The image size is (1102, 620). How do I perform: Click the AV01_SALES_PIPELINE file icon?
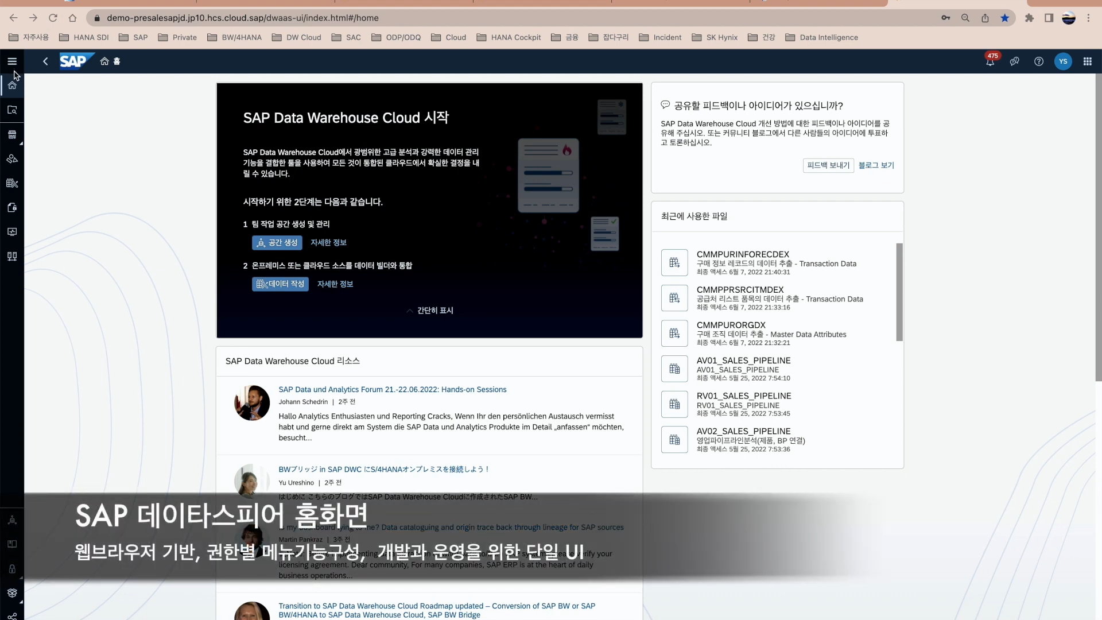674,369
